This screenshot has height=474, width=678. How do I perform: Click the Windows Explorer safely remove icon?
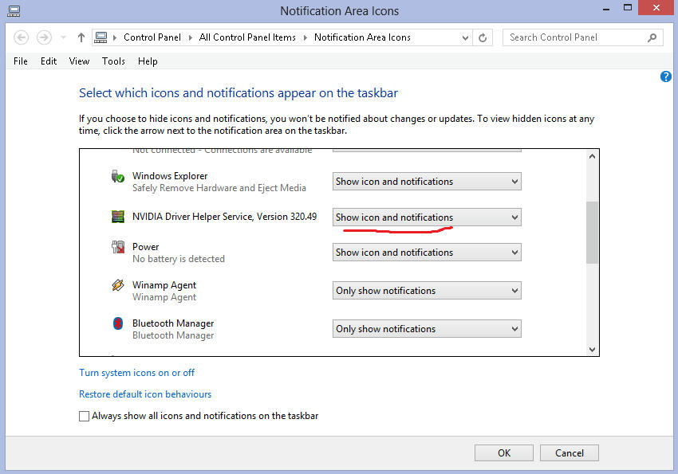click(118, 177)
